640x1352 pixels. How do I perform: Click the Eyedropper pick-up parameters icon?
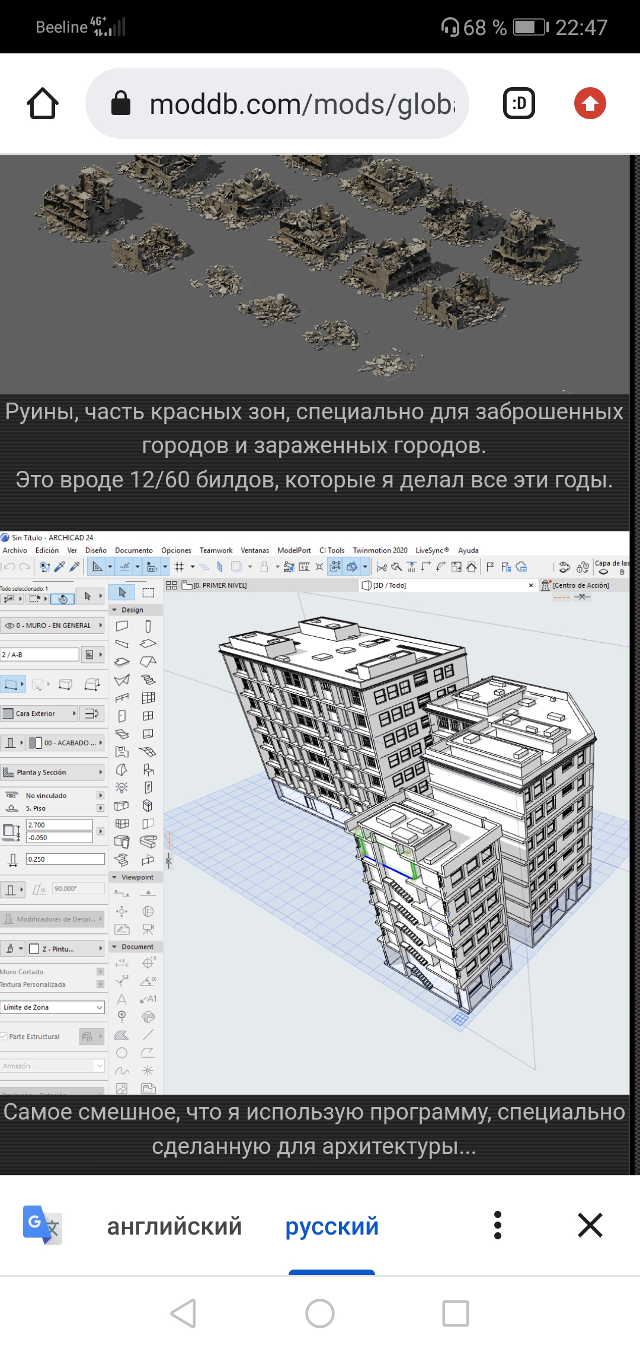tap(59, 567)
